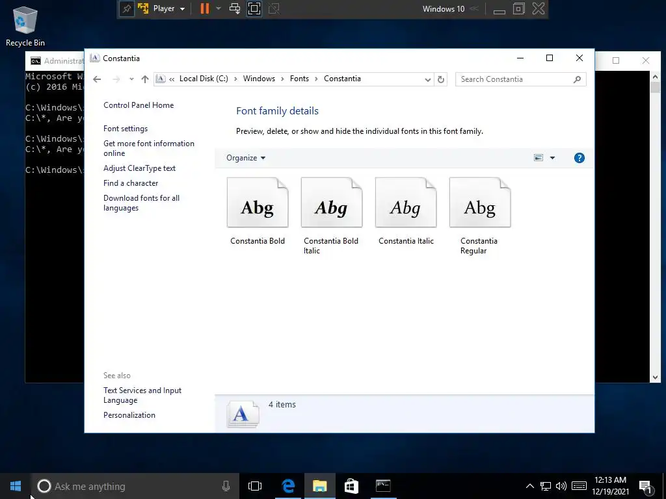
Task: Select the Constantia Italic font icon
Action: click(406, 203)
